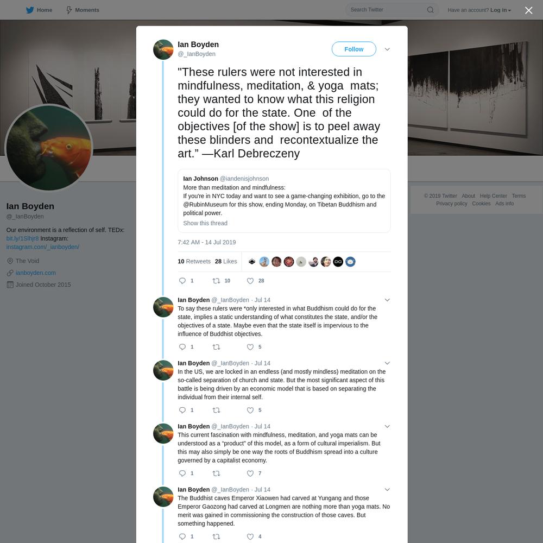
Task: Close the tweet overlay with X
Action: pos(528,10)
